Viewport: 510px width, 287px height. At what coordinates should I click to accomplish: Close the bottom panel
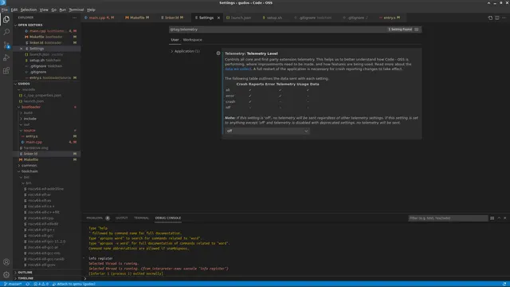pyautogui.click(x=504, y=218)
